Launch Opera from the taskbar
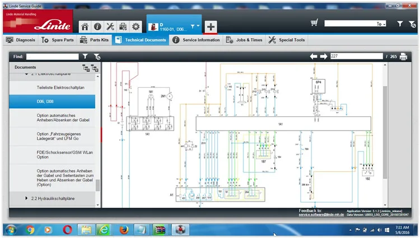The image size is (420, 238). (68, 230)
